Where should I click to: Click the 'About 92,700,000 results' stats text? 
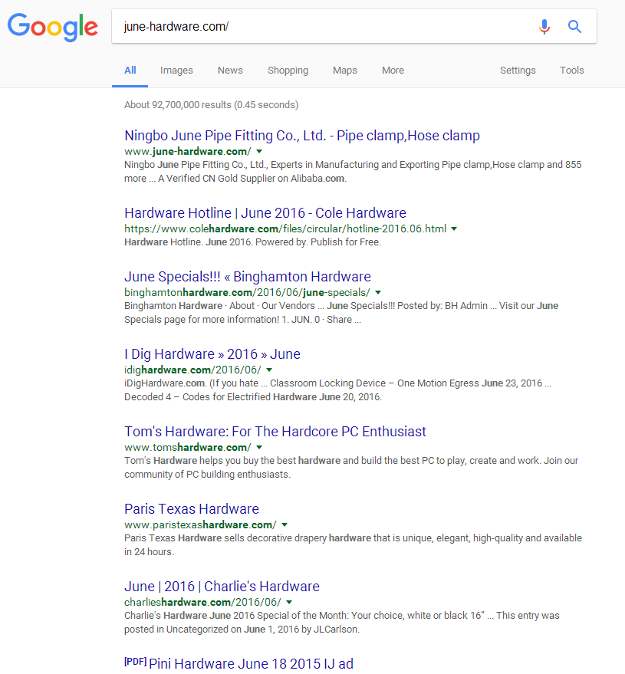tap(211, 105)
